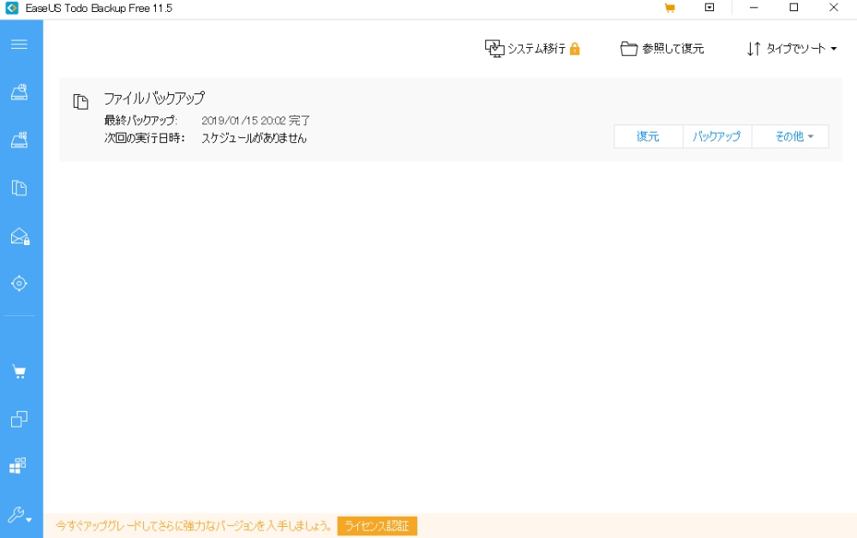857x538 pixels.
Task: Open the sidebar hamburger menu
Action: coord(21,44)
